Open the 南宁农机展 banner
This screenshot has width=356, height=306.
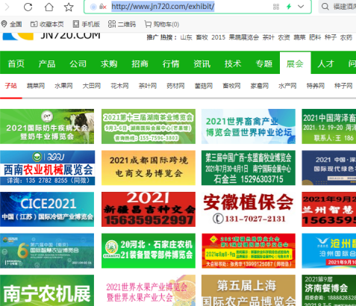point(47,290)
